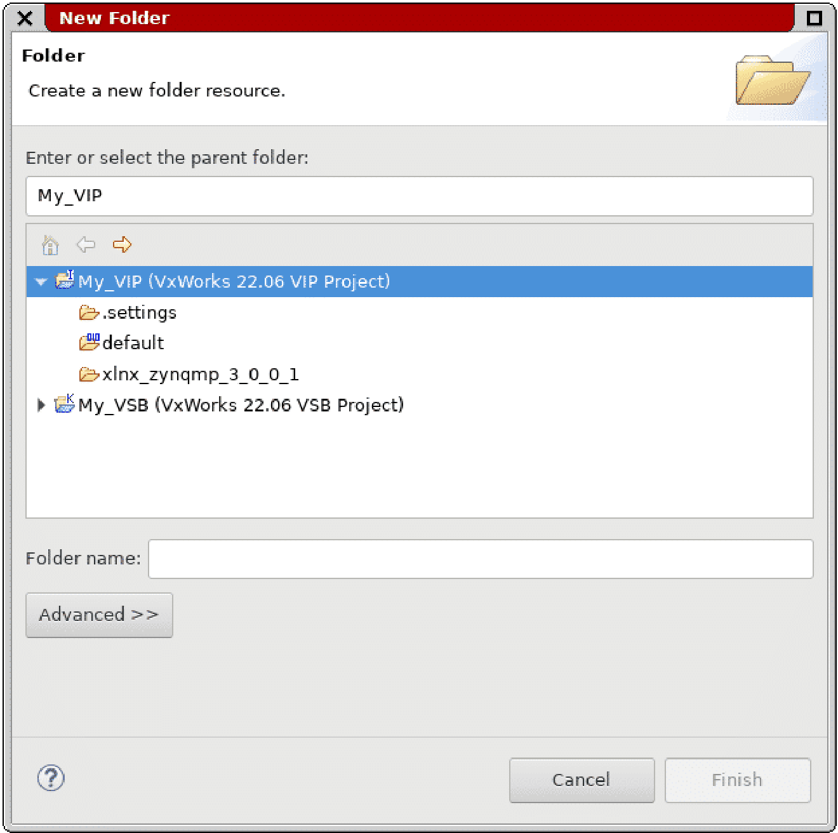Select the .settings folder entry
Screen dimensions: 838x833
point(140,312)
